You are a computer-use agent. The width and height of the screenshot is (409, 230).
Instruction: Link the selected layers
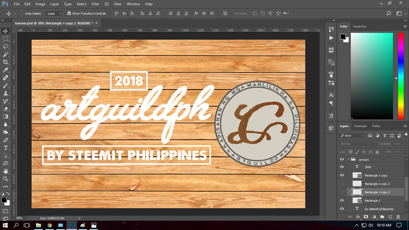click(x=350, y=217)
